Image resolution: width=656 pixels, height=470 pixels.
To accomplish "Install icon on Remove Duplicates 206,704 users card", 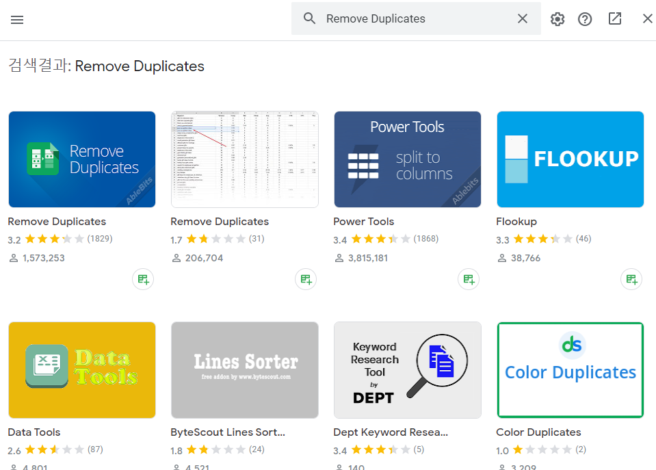I will click(306, 279).
